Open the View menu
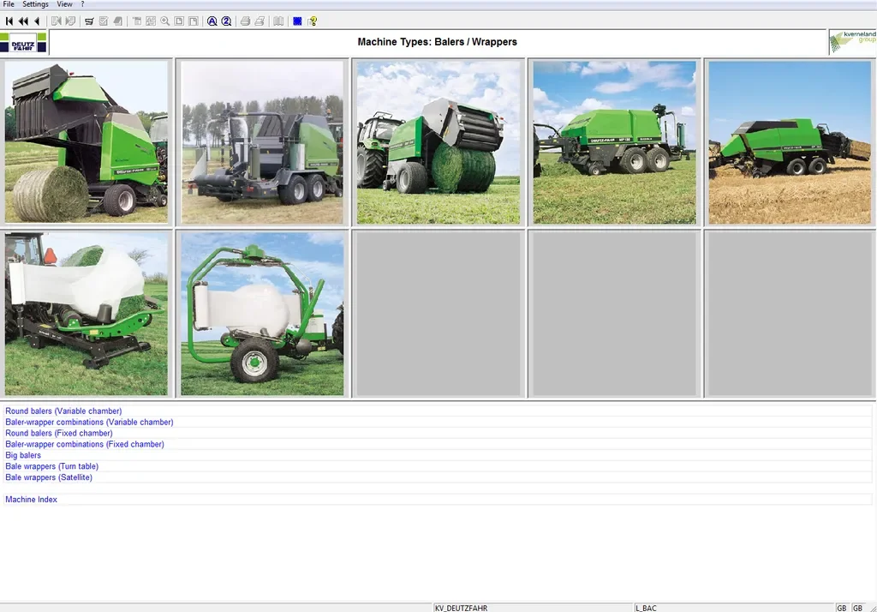877x612 pixels. [x=64, y=4]
